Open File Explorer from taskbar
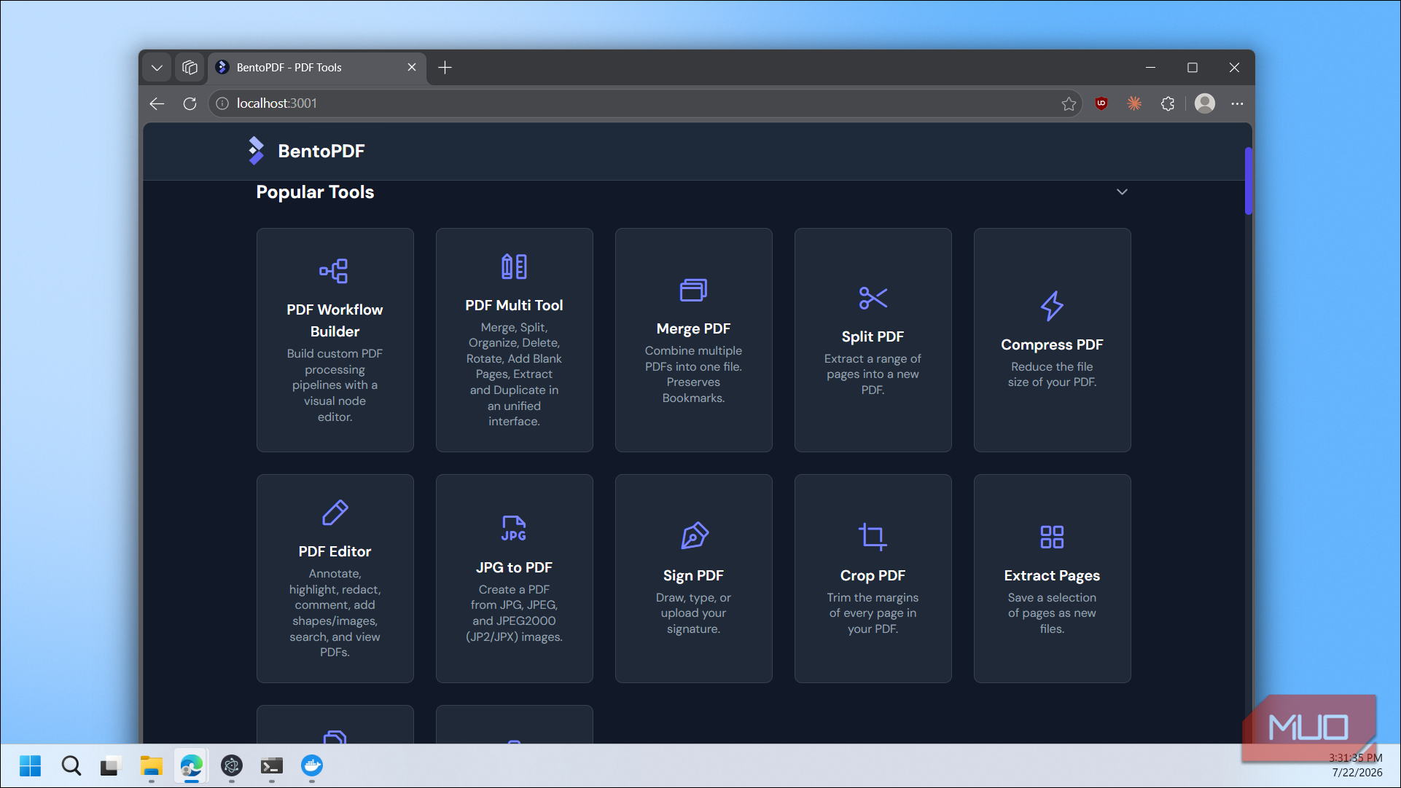1401x788 pixels. tap(151, 765)
